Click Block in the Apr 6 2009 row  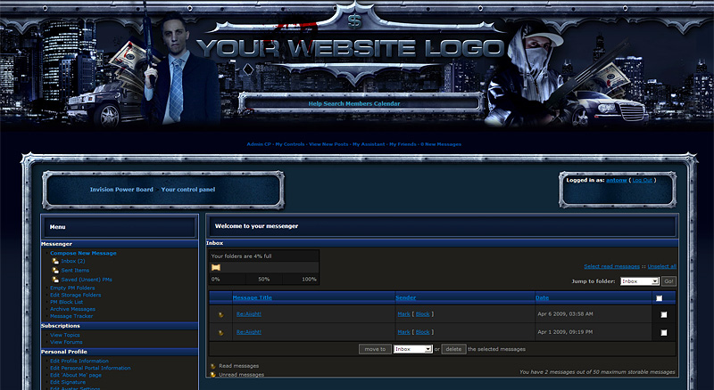click(x=422, y=314)
